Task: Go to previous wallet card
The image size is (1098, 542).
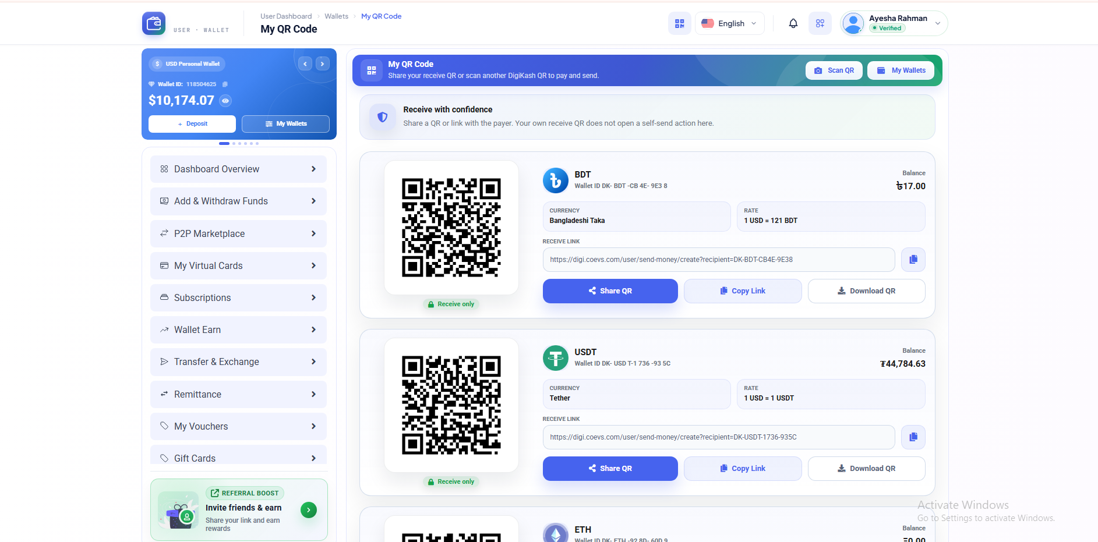Action: [305, 63]
